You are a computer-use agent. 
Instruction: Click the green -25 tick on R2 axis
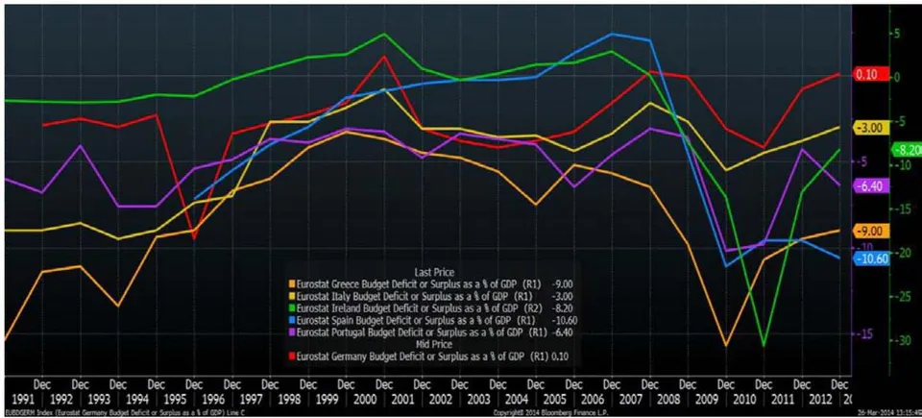click(904, 297)
